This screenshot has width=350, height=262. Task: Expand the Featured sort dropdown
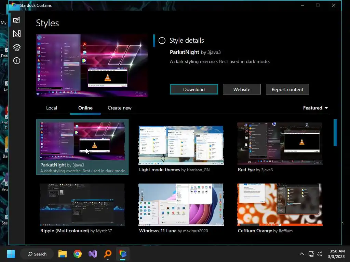point(315,108)
